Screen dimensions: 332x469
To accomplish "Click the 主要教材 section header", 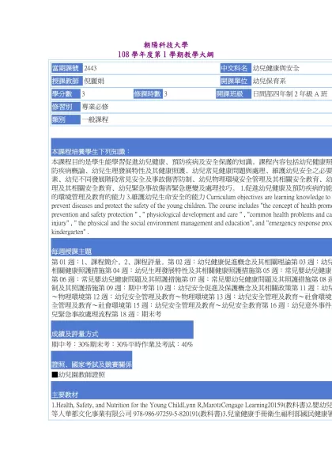I will (191, 391).
